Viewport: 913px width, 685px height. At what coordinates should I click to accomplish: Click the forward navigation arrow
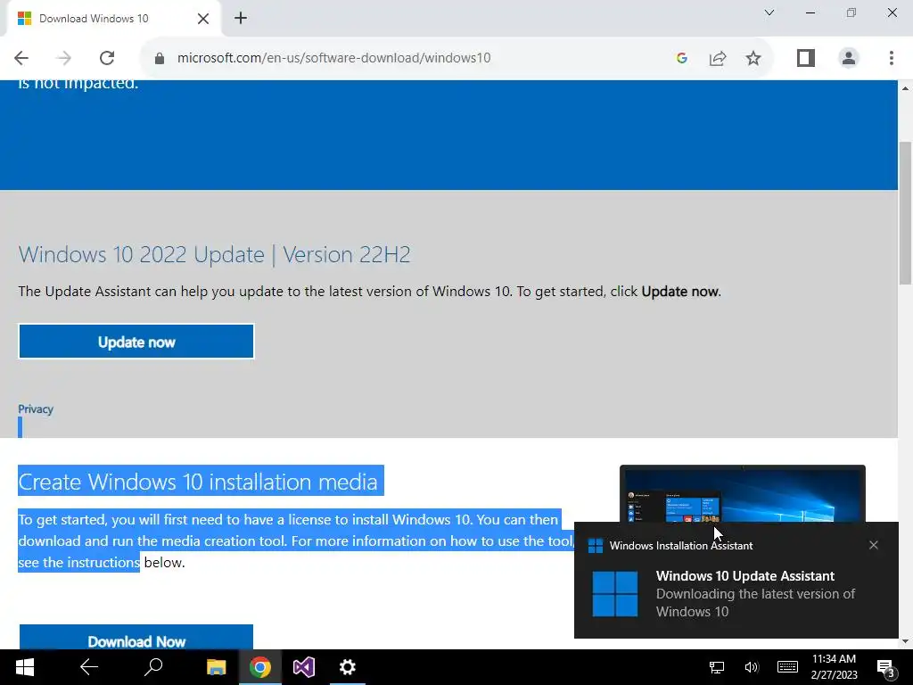pyautogui.click(x=64, y=58)
